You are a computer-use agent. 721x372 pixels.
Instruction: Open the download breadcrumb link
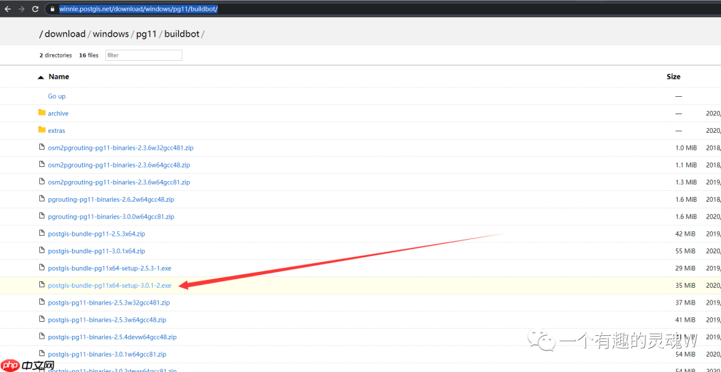click(x=65, y=33)
